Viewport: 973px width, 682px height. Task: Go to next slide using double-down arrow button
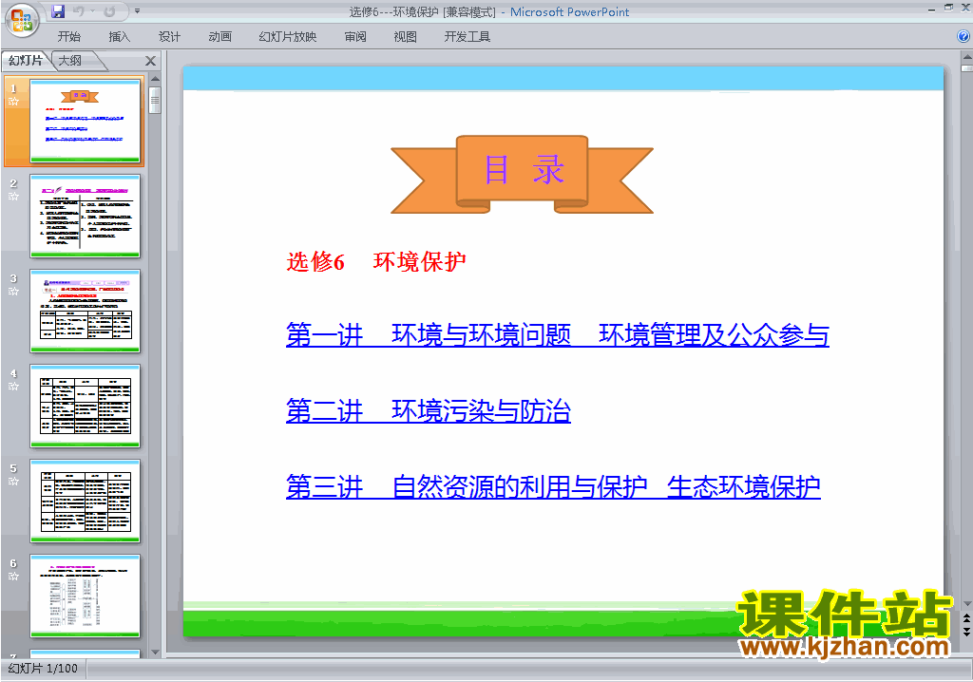(x=966, y=632)
